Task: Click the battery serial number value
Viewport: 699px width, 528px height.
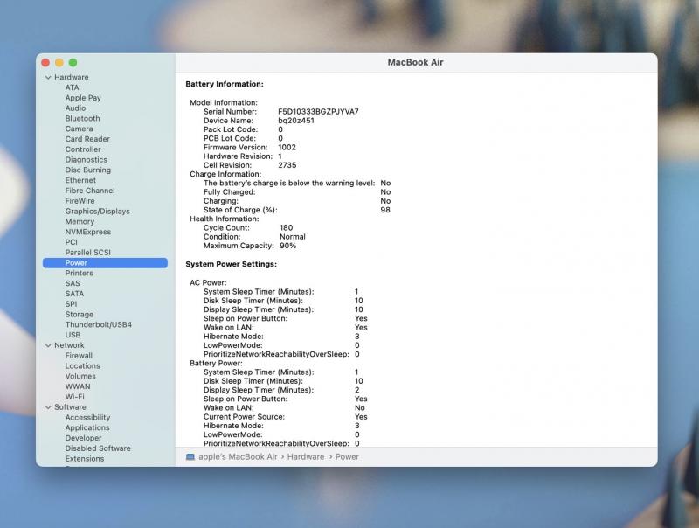Action: 318,112
